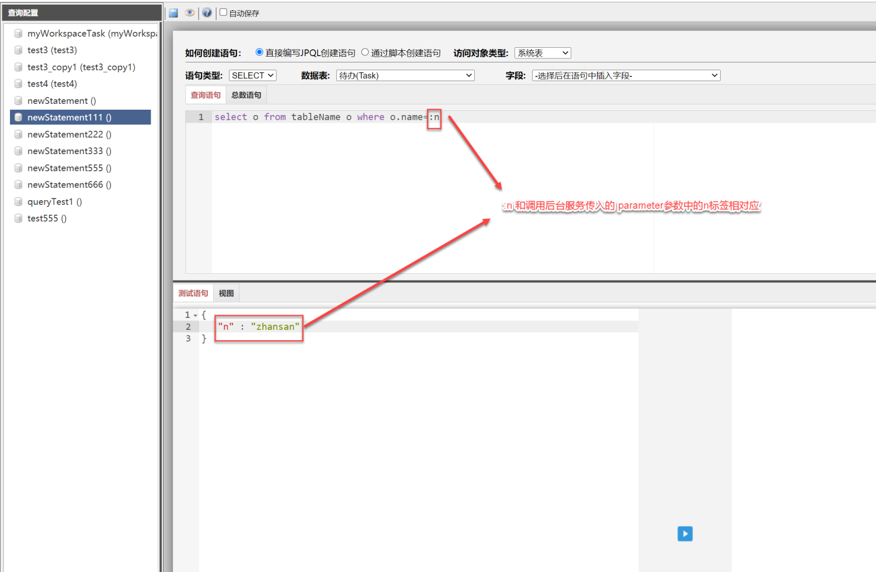
Task: Select test3_copy1 in query list
Action: [x=81, y=67]
